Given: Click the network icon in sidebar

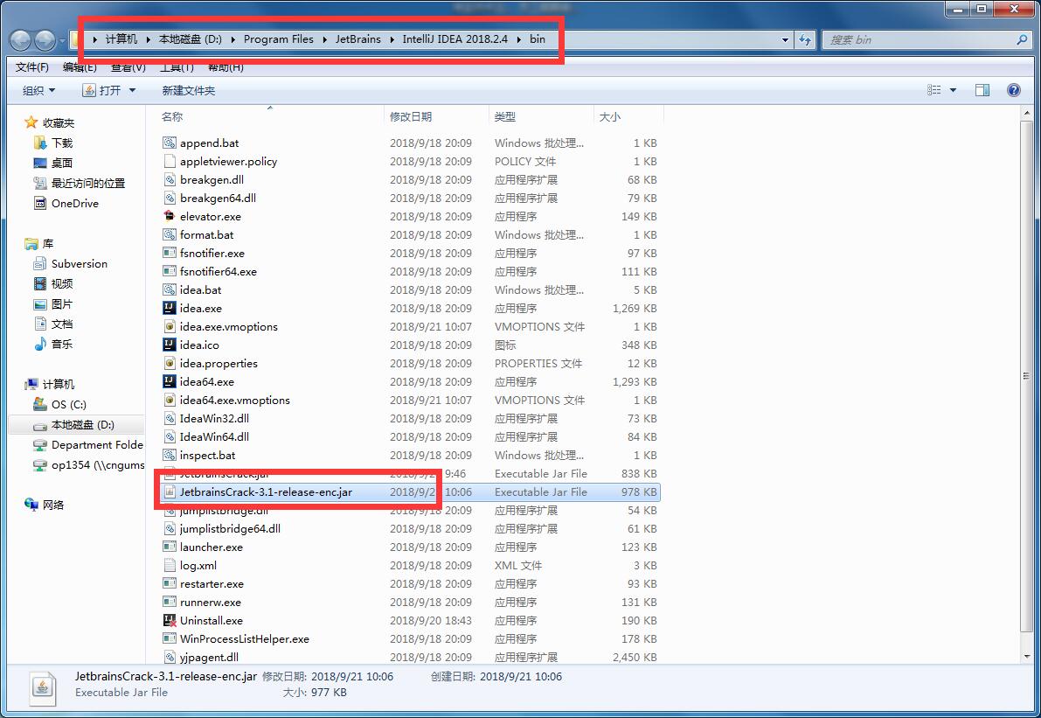Looking at the screenshot, I should coord(31,504).
